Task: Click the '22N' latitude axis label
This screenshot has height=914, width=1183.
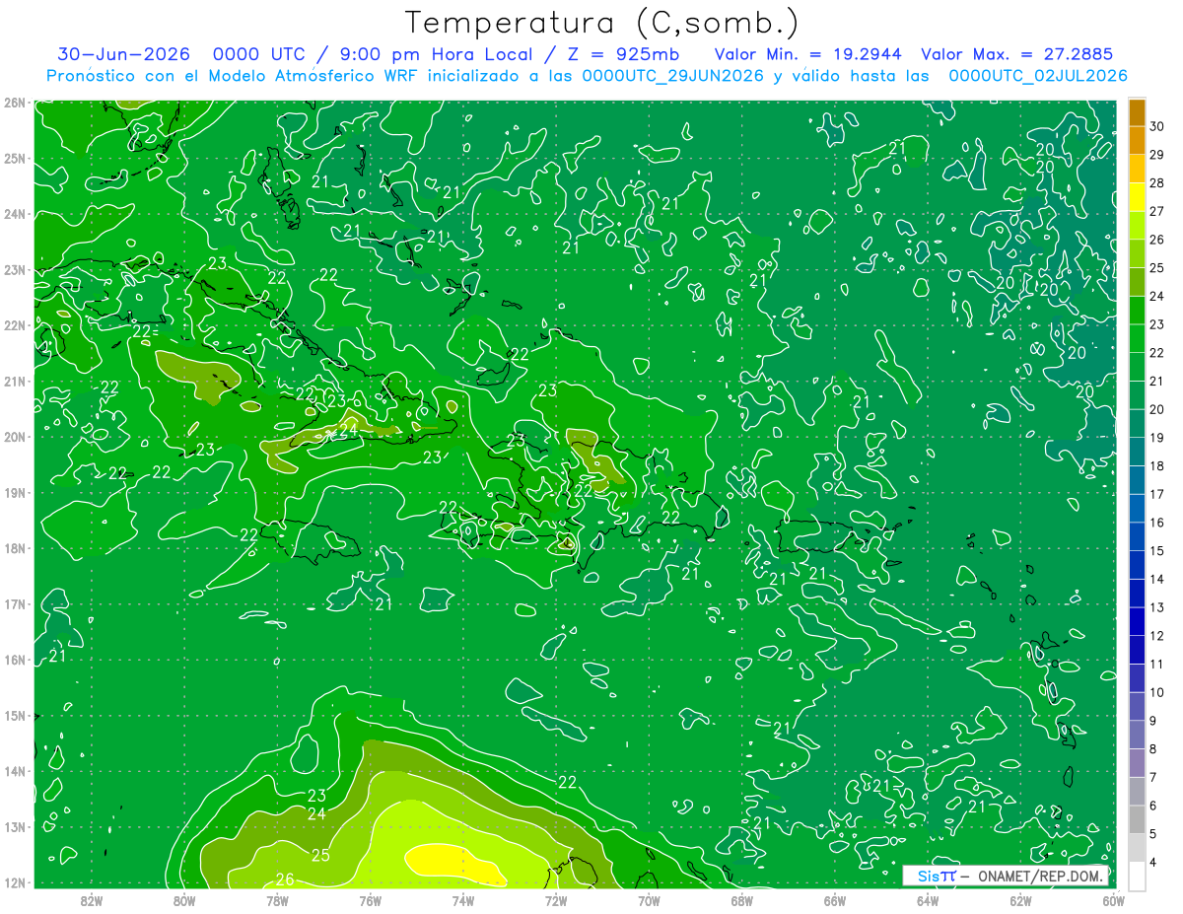Action: point(14,325)
